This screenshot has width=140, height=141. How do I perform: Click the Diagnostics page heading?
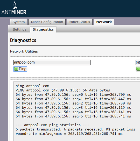23,40
